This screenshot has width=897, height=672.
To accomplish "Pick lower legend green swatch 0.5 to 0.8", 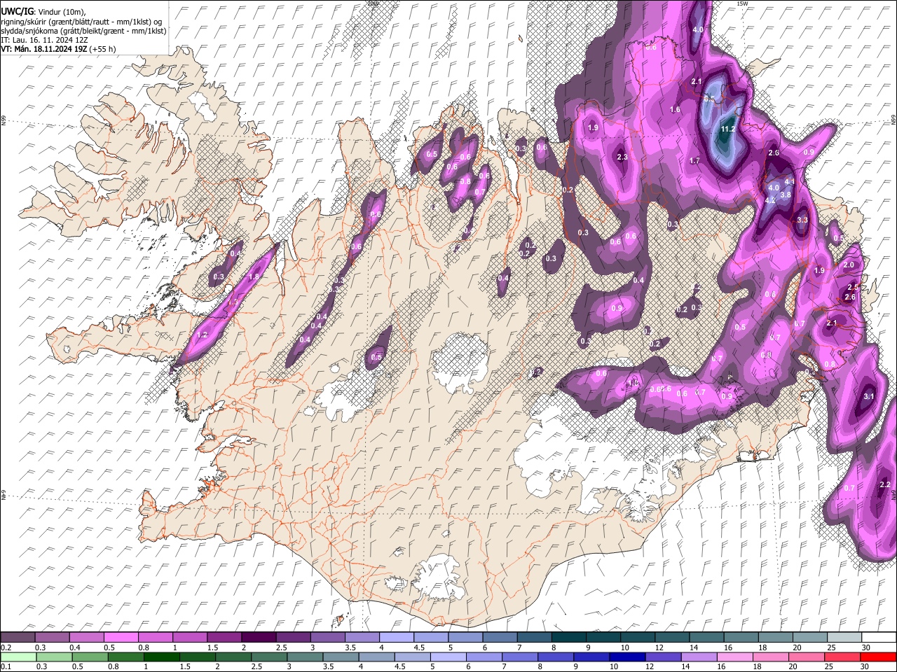I will 90,657.
